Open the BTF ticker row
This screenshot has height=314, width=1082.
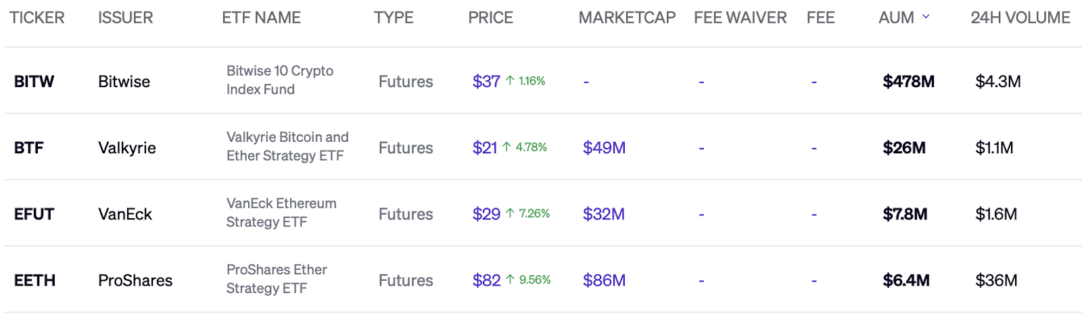click(x=28, y=148)
